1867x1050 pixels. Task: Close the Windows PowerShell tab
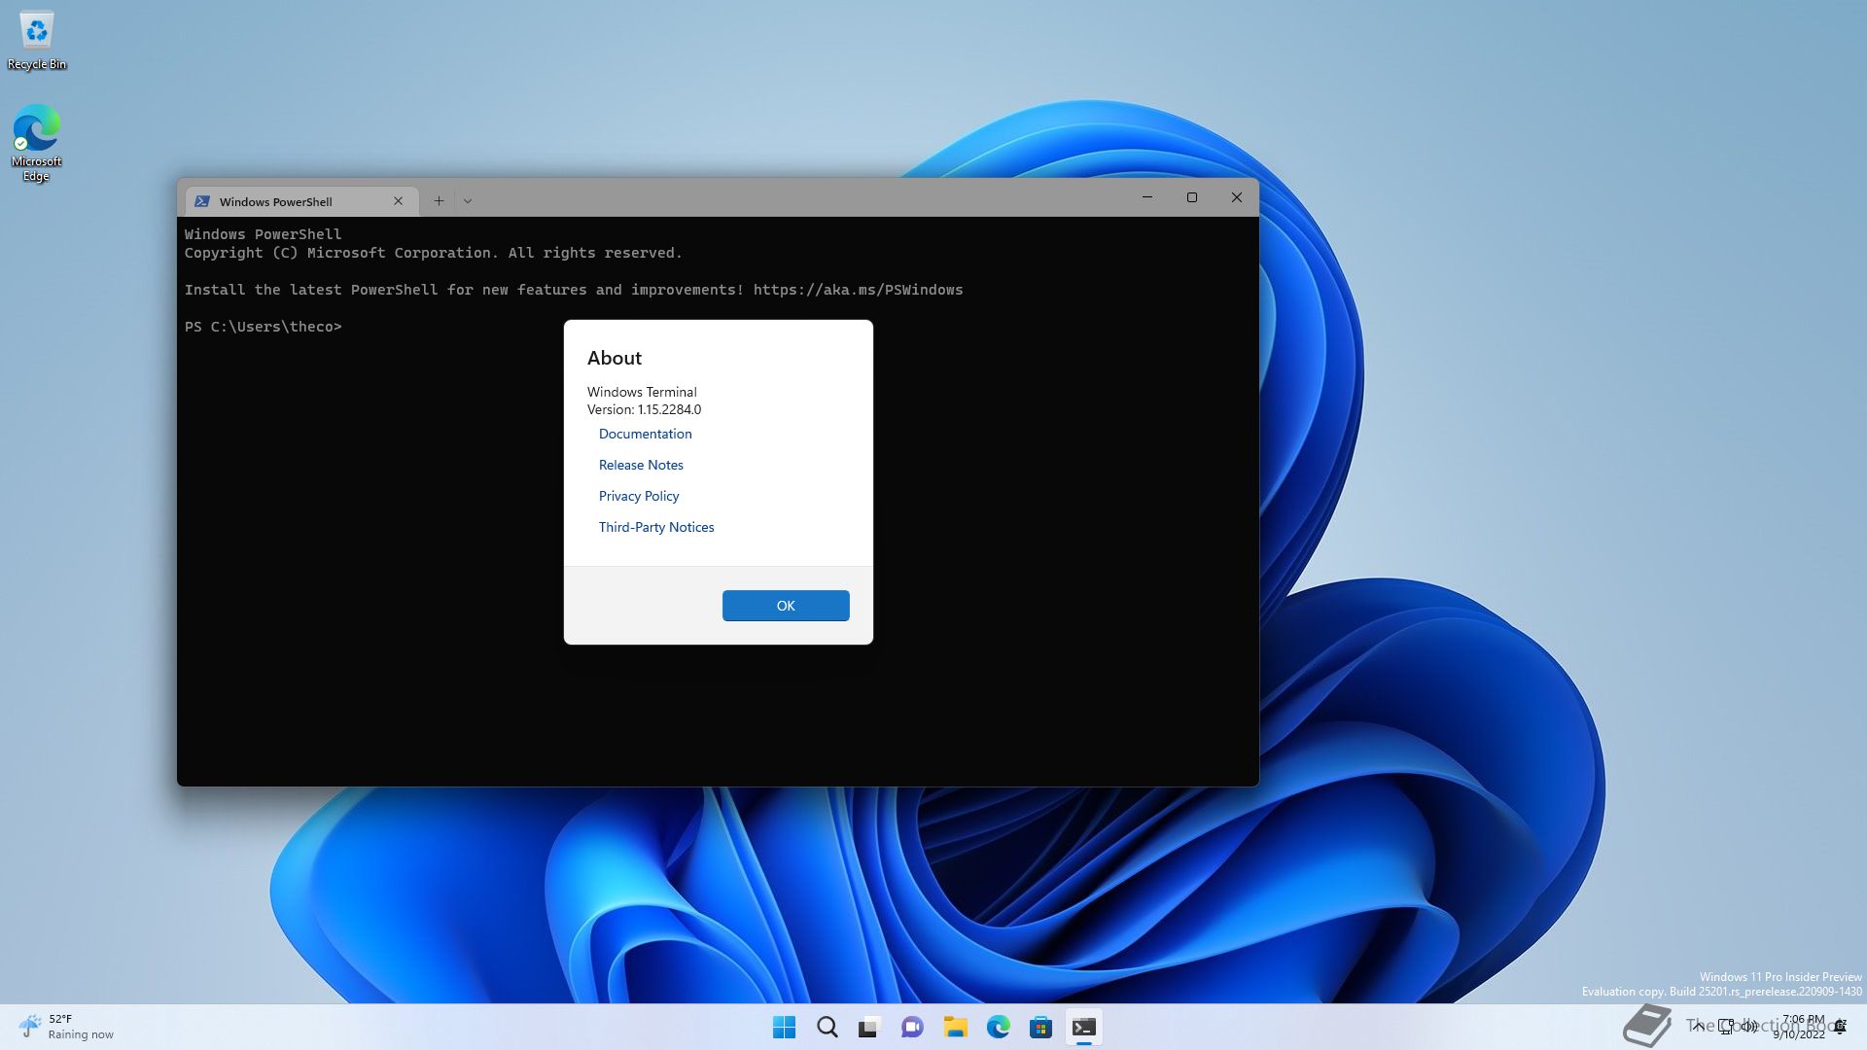(x=398, y=201)
